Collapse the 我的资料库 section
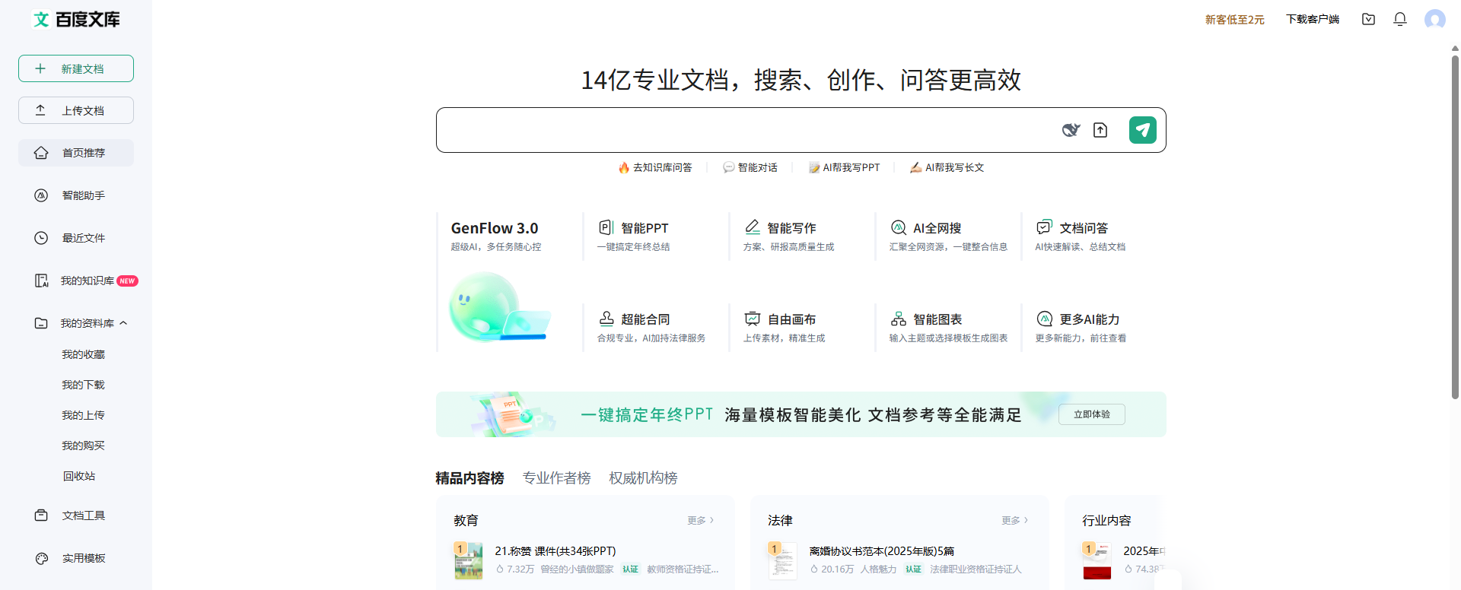1461x590 pixels. tap(123, 323)
